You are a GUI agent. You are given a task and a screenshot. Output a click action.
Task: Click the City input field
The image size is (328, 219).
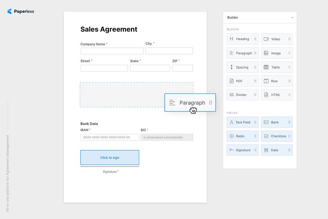(x=169, y=51)
